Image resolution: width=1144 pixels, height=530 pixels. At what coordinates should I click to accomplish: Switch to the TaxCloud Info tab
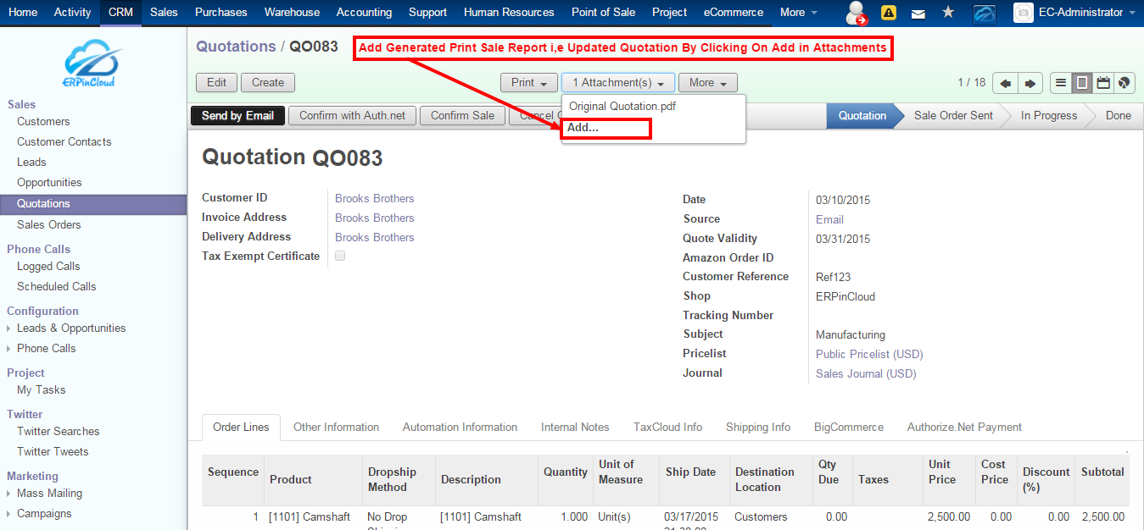click(x=667, y=428)
